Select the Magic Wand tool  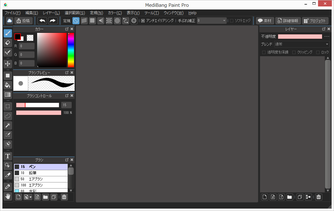click(x=8, y=125)
